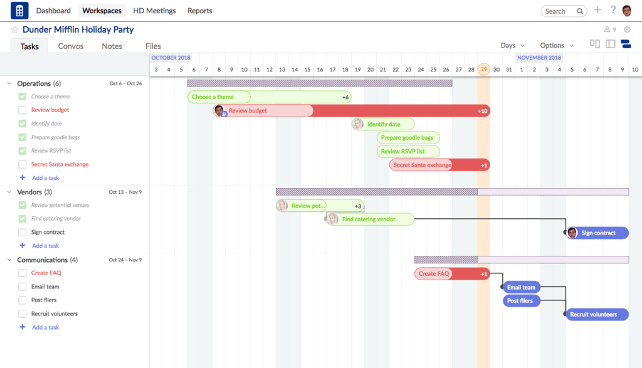The image size is (642, 368).
Task: Open the Gantt timeline view icon
Action: click(x=626, y=44)
